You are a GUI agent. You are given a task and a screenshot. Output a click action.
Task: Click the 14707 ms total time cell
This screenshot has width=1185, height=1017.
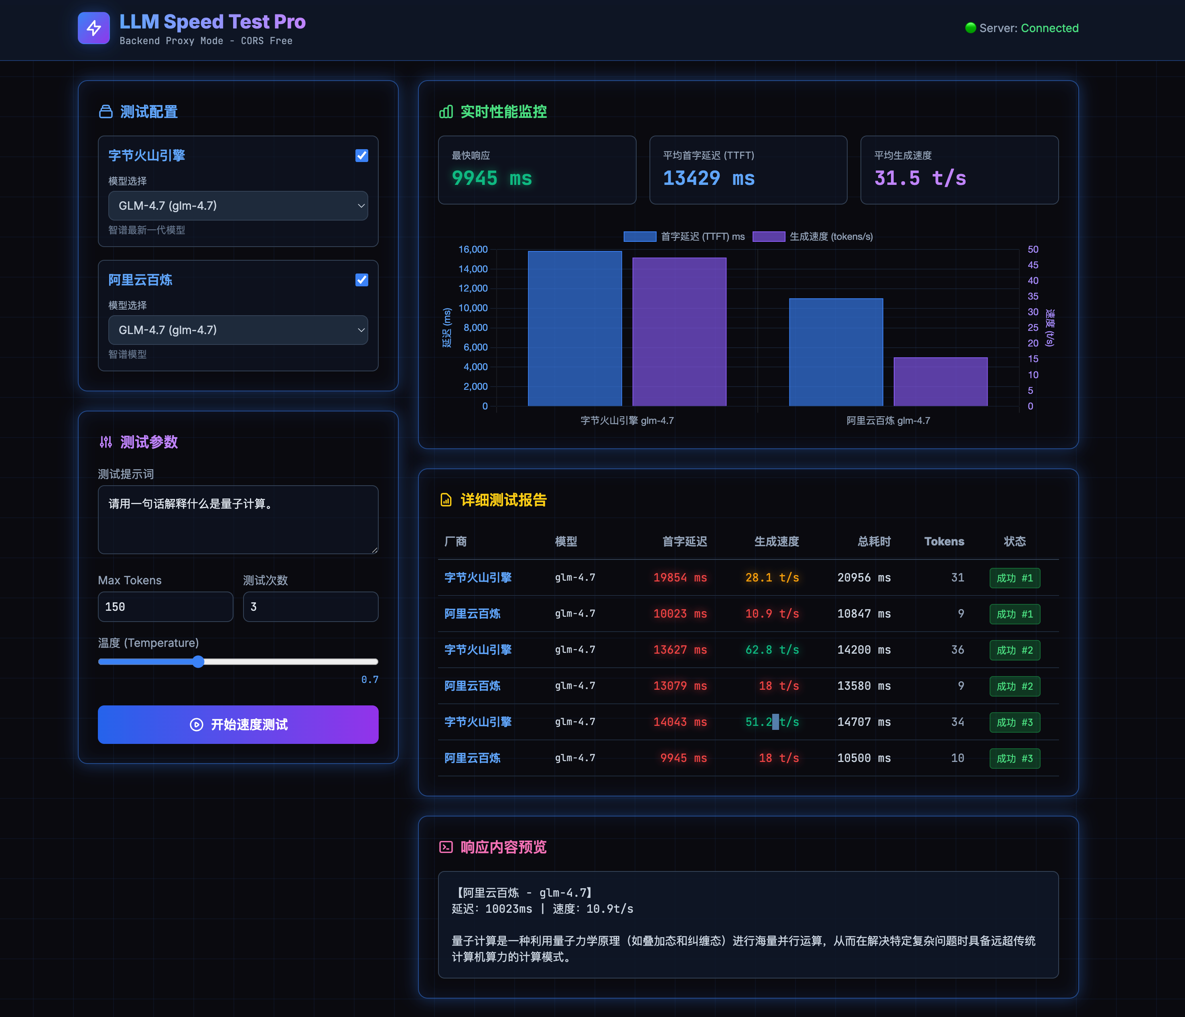tap(864, 722)
